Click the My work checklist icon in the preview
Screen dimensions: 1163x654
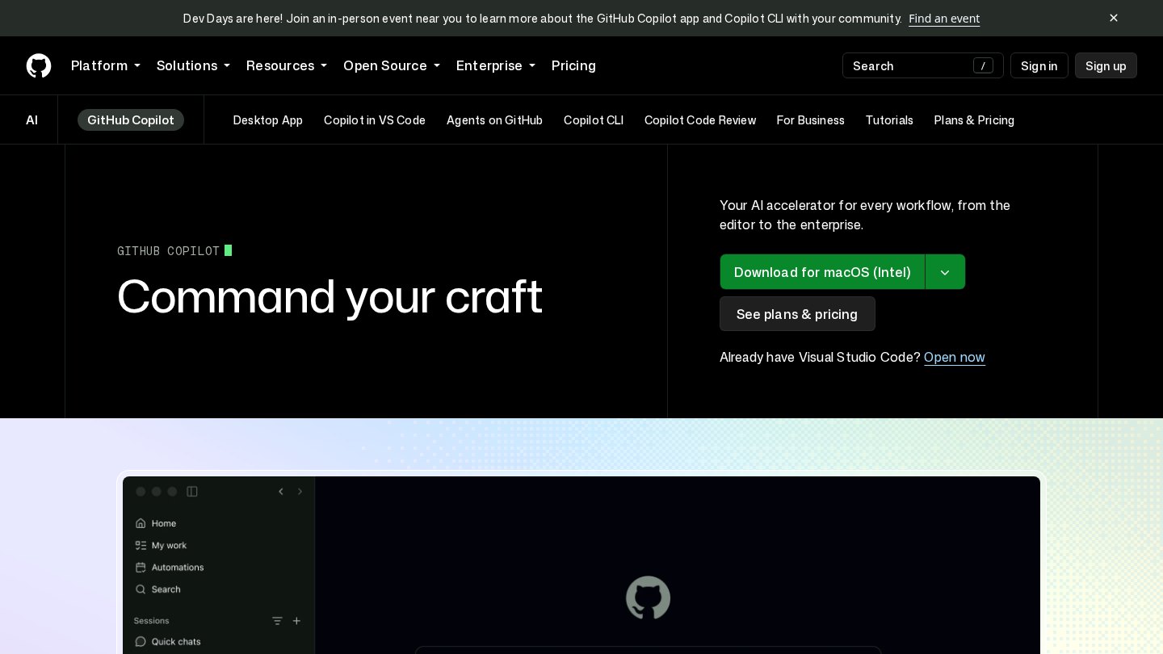coord(141,545)
